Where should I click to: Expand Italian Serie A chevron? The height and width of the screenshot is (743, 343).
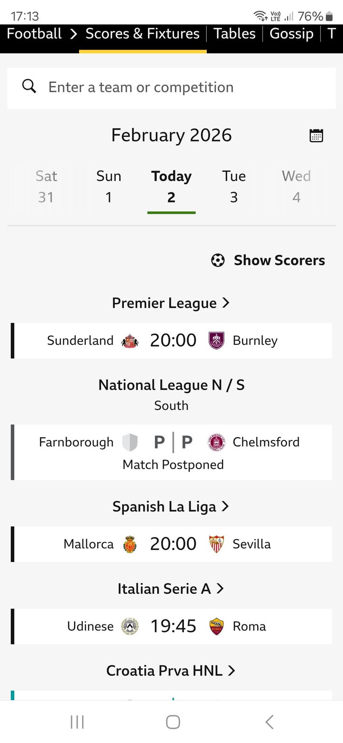(x=220, y=589)
